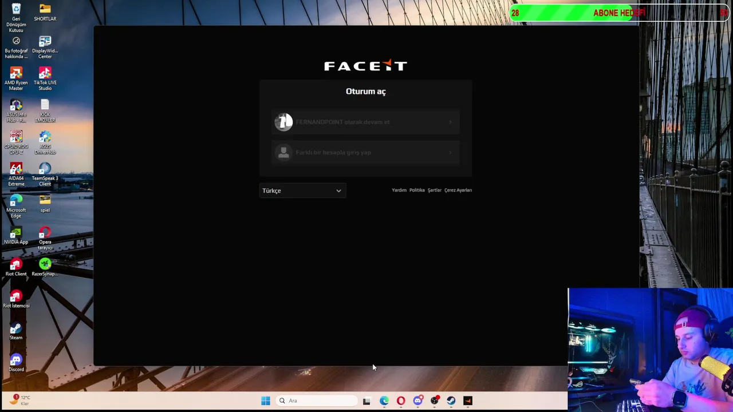Switch to OBS Studio in the taskbar
This screenshot has width=733, height=412.
[435, 401]
